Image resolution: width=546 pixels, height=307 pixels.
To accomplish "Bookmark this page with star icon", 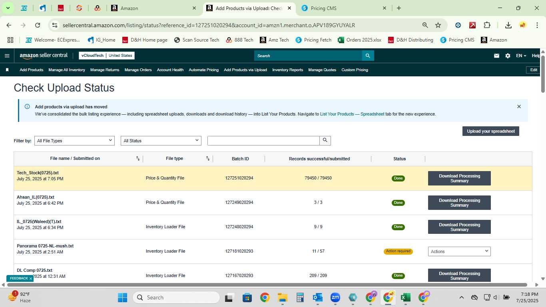I will click(438, 25).
